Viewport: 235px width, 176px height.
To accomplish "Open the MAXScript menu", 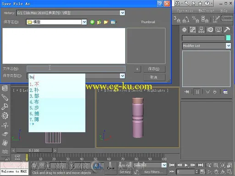I will pos(207,11).
